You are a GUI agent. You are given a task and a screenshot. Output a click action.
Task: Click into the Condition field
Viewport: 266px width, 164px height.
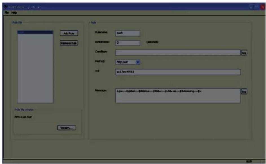[x=178, y=53]
